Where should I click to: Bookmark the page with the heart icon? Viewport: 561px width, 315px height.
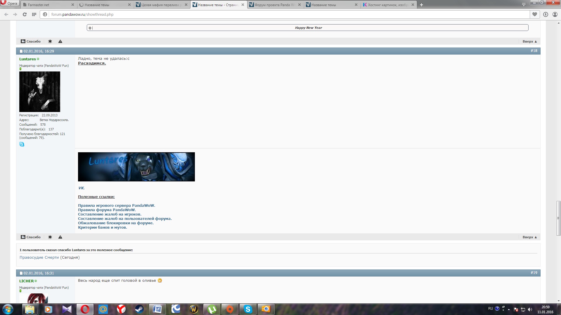pyautogui.click(x=534, y=14)
